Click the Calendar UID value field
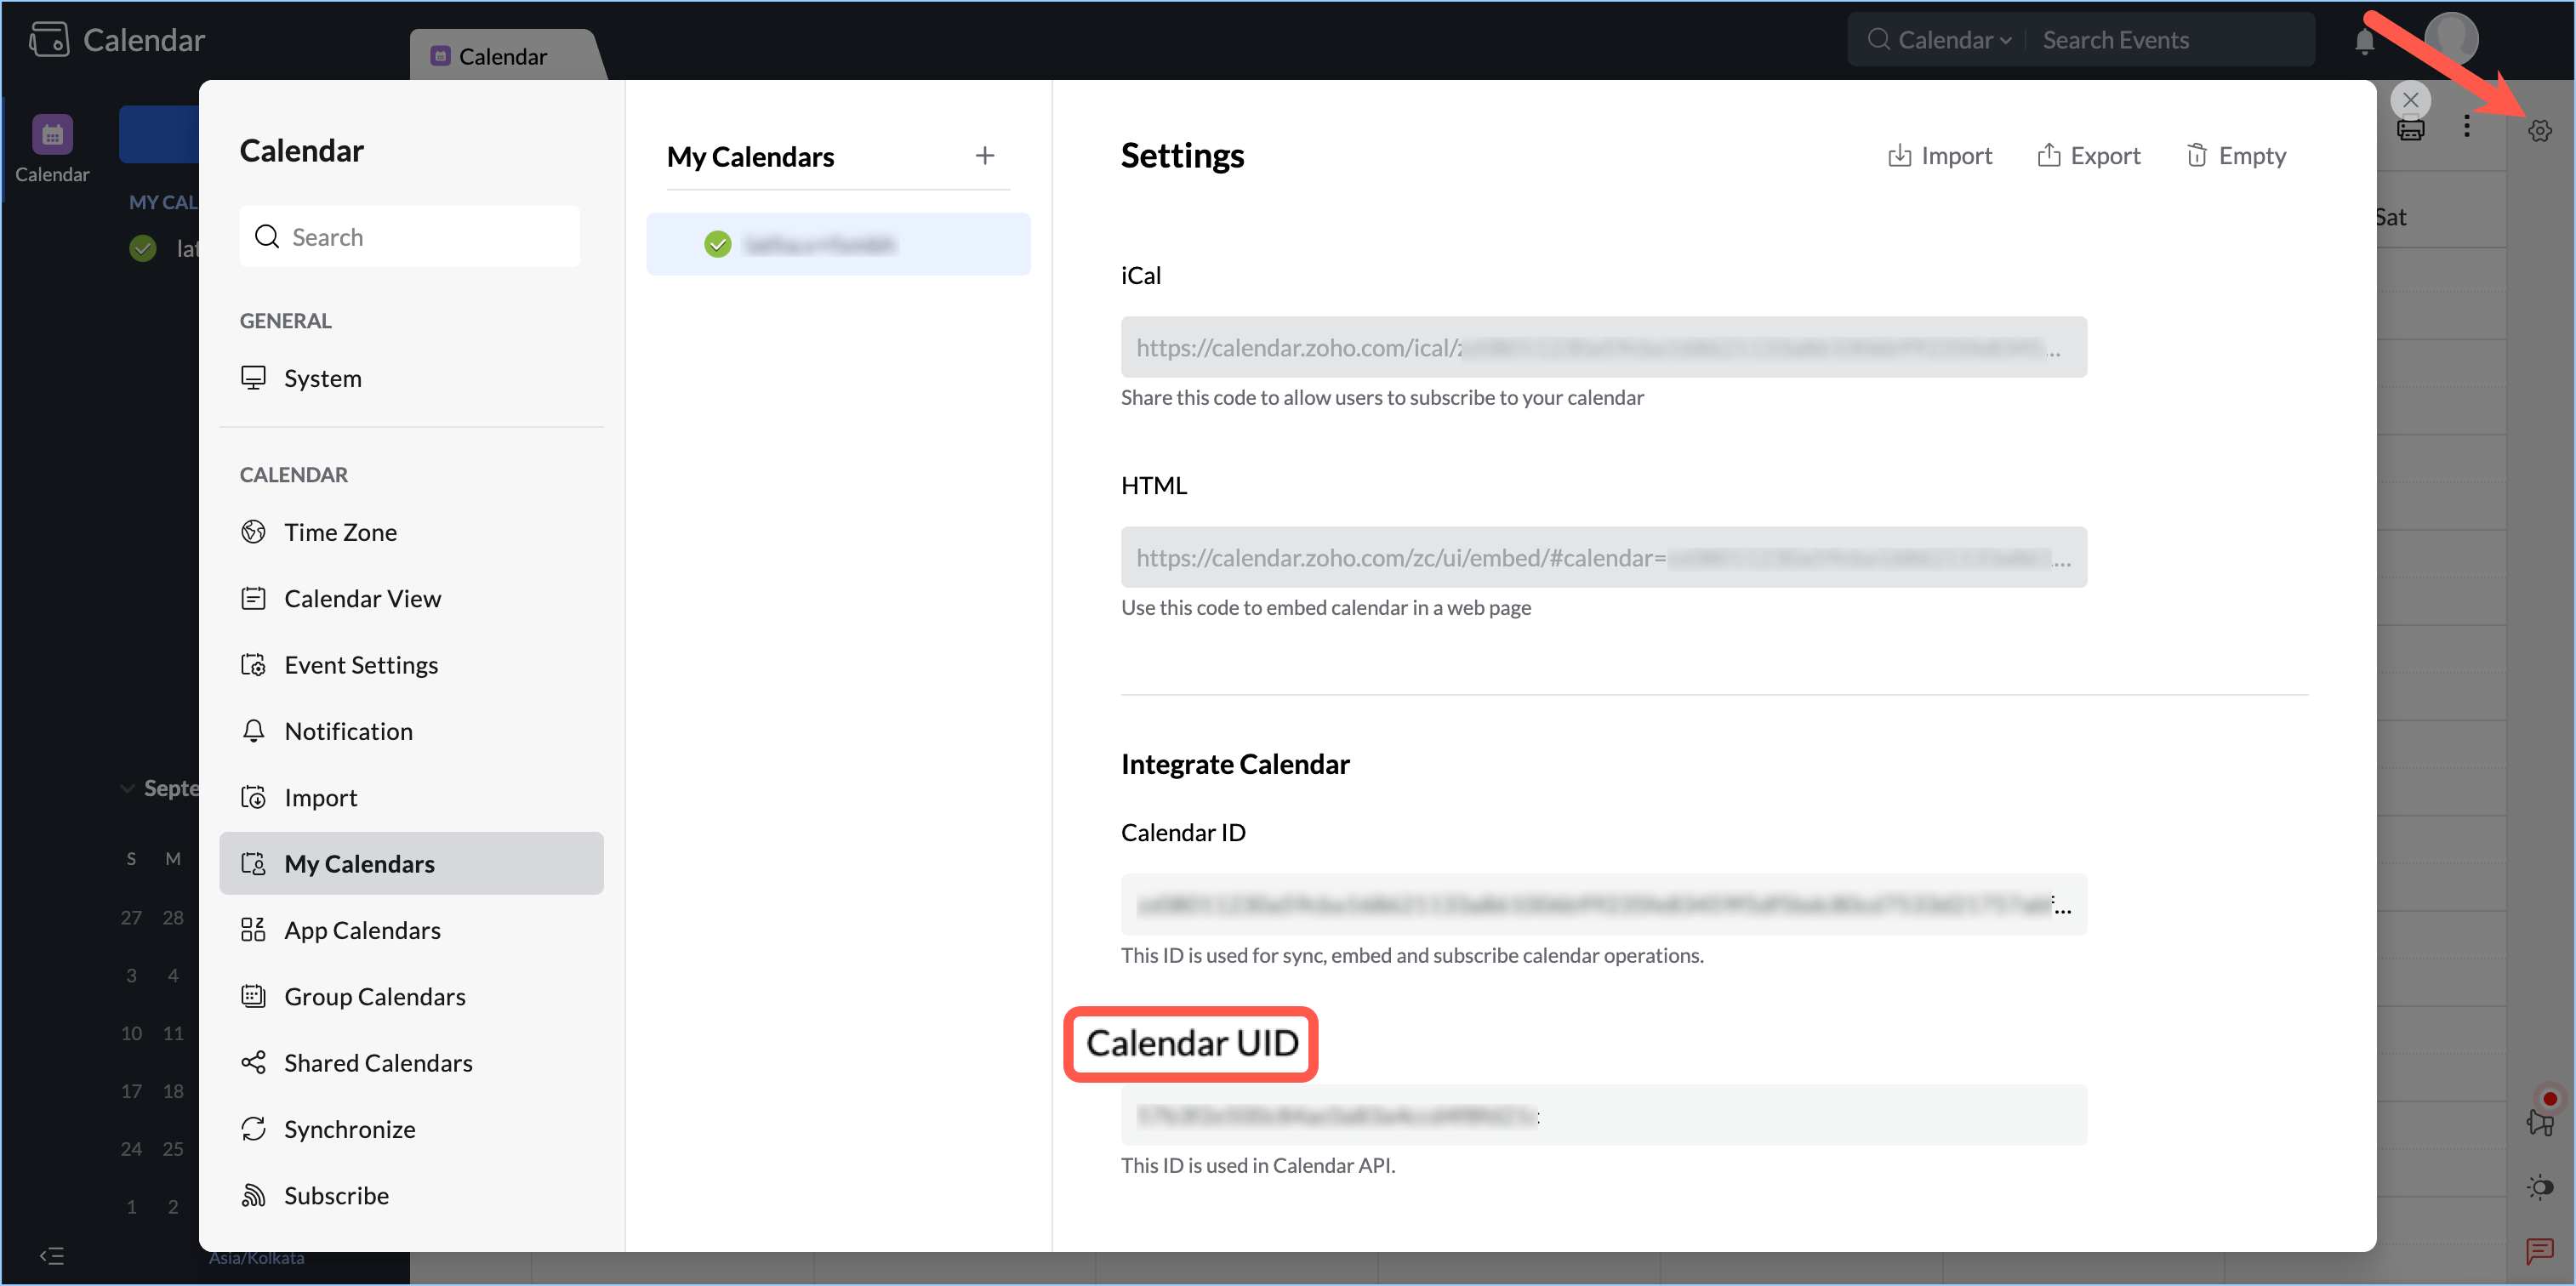This screenshot has width=2576, height=1286. click(1603, 1115)
